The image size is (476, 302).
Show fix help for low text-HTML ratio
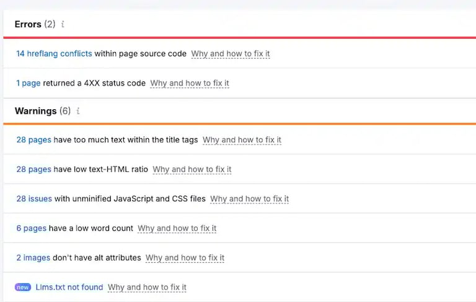(x=192, y=169)
